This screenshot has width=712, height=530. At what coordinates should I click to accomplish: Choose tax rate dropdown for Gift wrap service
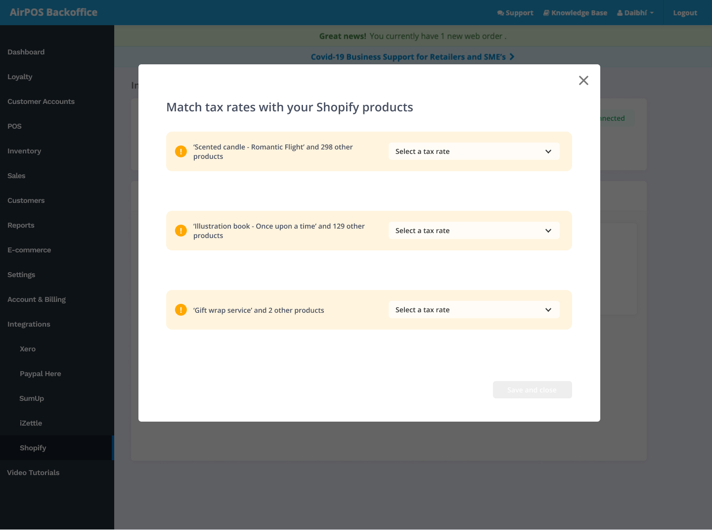(x=474, y=310)
